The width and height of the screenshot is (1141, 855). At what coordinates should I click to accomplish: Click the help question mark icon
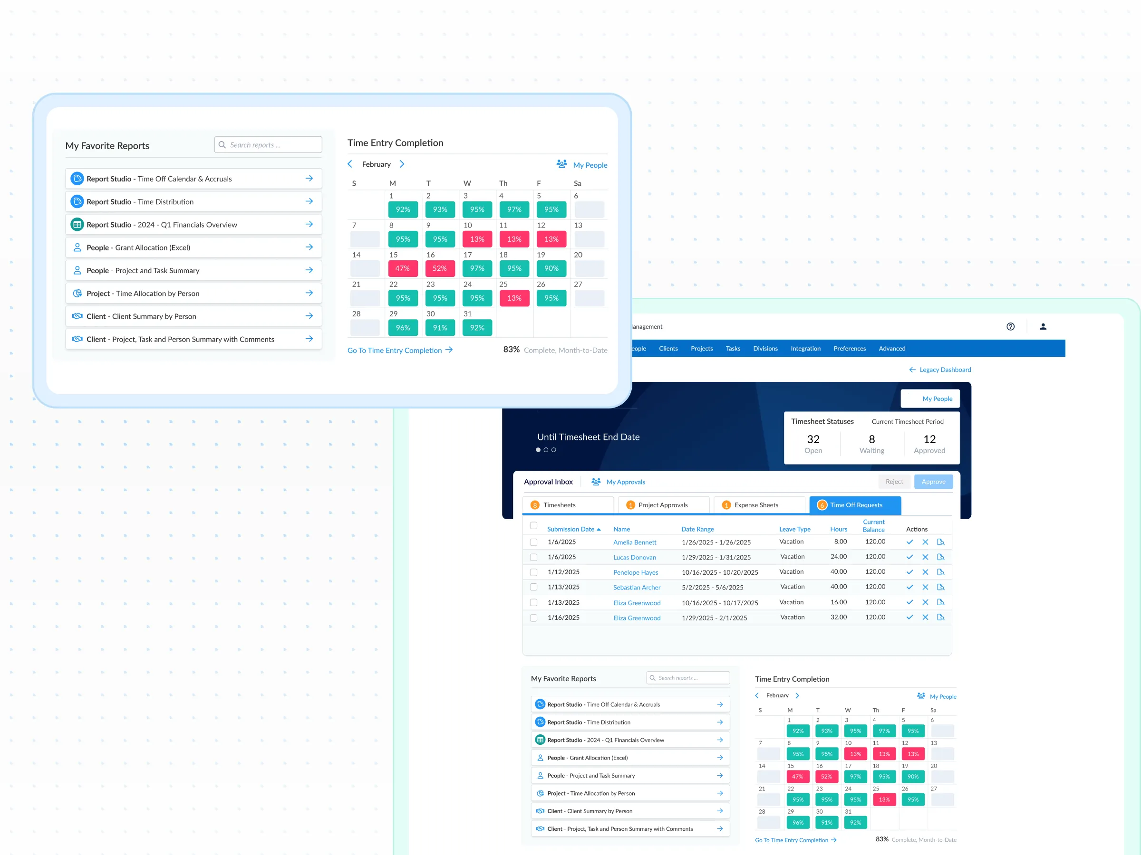point(1010,326)
